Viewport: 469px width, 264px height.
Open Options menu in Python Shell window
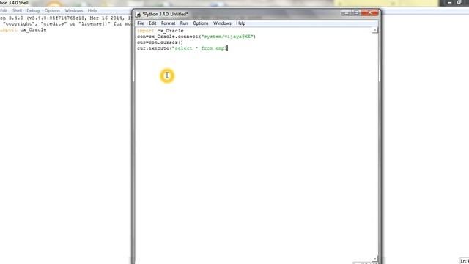click(52, 10)
